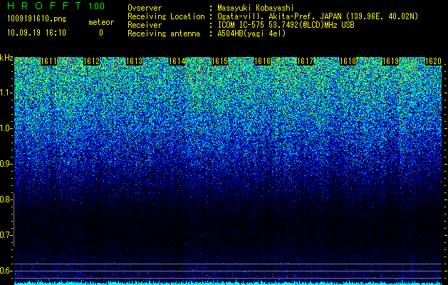Click the 0.7 kHz axis label
Screen dimensions: 448x285
click(5, 235)
